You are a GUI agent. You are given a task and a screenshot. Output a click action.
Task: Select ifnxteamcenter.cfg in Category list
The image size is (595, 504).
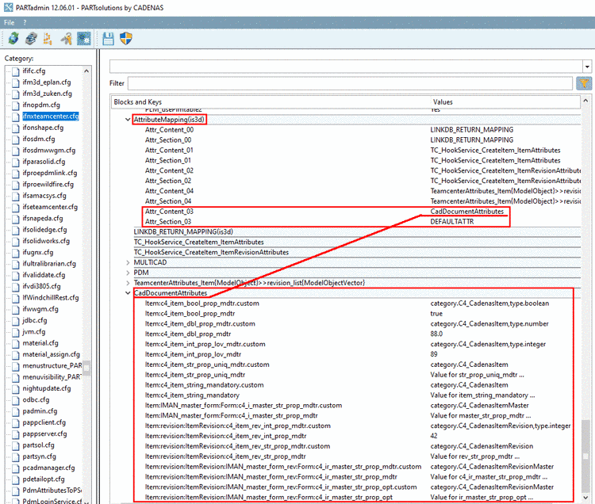coord(51,116)
